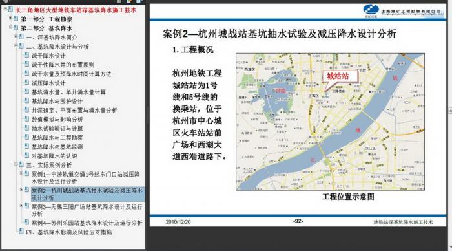This screenshot has width=452, height=251.
Task: Open bookmark 减压降水设计
Action: (x=48, y=83)
